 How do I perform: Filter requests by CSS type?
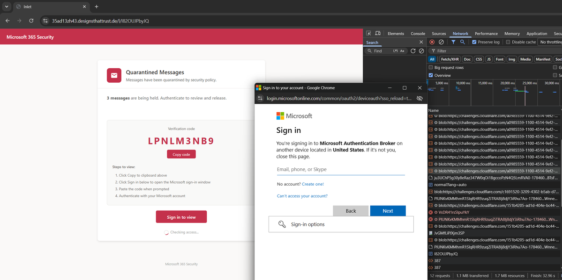[x=479, y=59]
